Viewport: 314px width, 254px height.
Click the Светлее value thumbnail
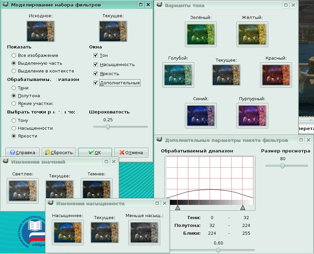[x=23, y=191]
